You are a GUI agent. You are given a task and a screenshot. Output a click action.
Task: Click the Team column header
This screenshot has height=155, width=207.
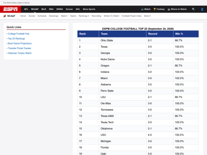pyautogui.click(x=122, y=34)
